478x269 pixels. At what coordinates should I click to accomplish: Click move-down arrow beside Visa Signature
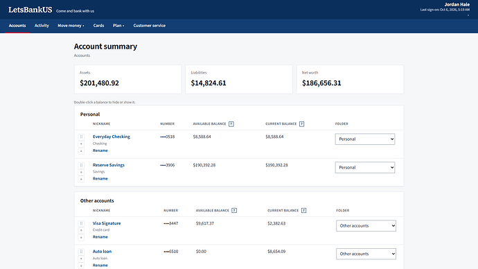(81, 238)
